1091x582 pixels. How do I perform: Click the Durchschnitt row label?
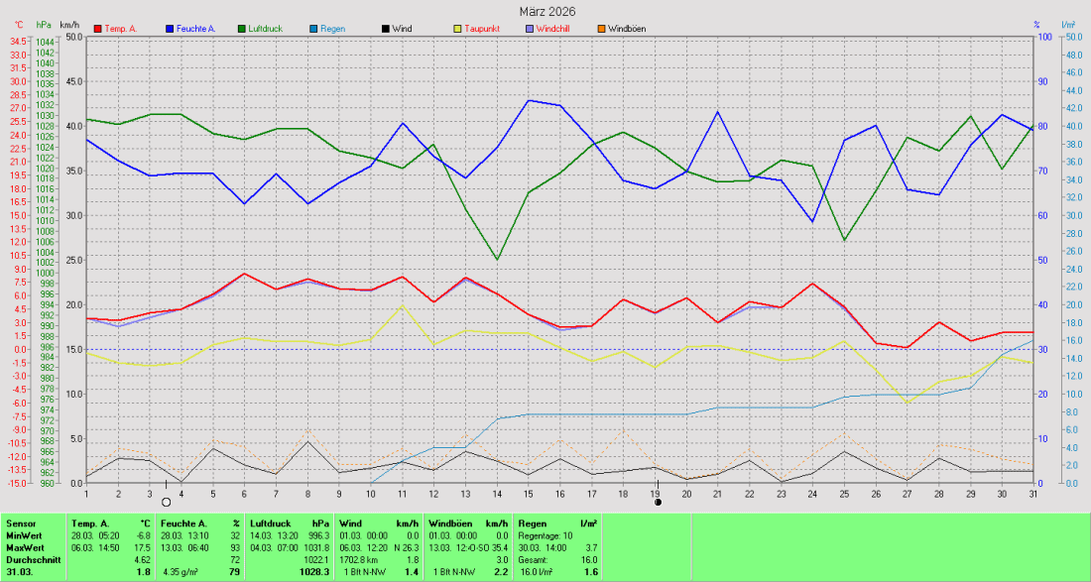coord(32,560)
